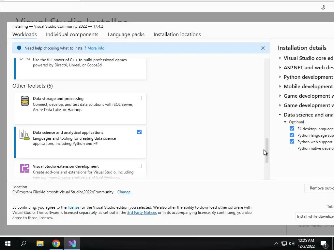The image size is (334, 250).
Task: Click the install location path text
Action: (63, 192)
